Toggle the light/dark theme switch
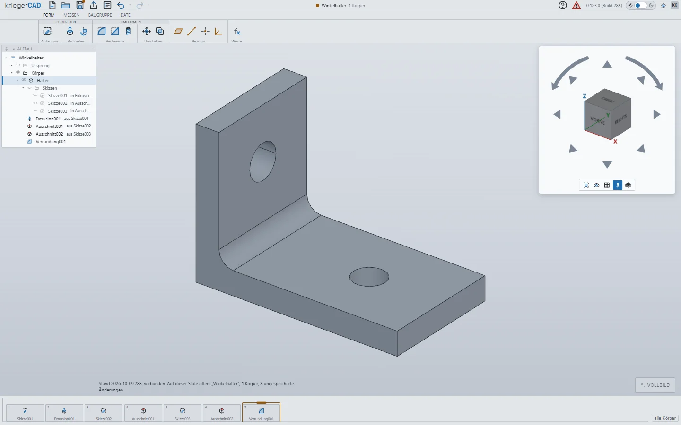 pyautogui.click(x=641, y=6)
